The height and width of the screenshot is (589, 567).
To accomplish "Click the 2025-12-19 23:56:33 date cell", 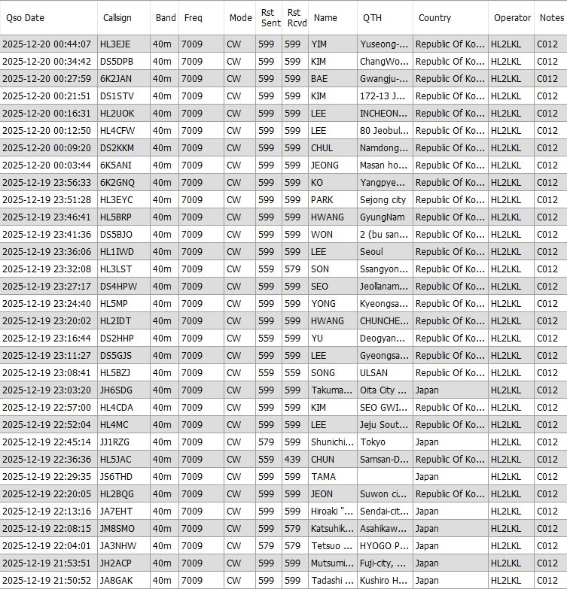I will pos(47,183).
